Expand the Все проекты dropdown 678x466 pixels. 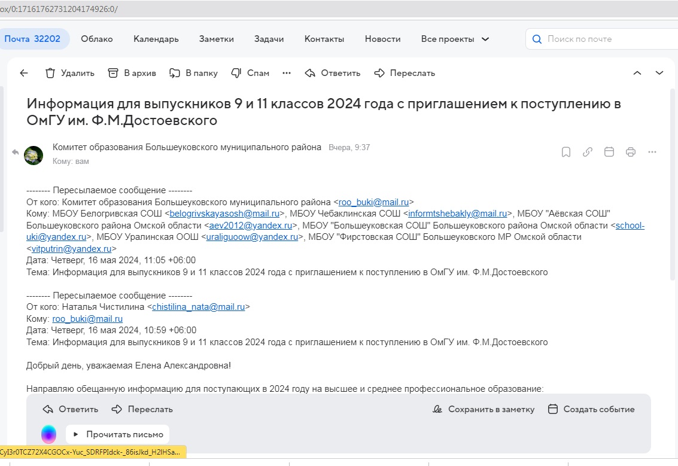tap(455, 39)
